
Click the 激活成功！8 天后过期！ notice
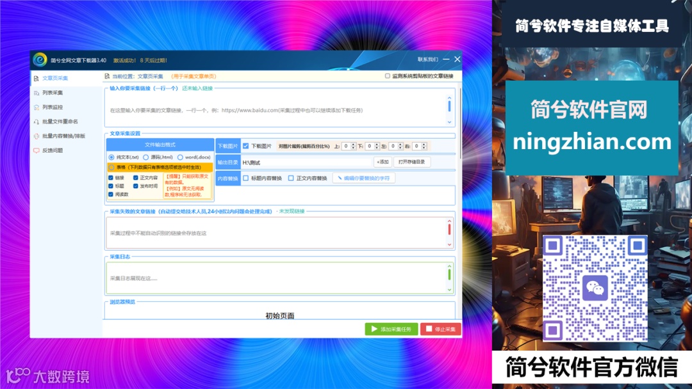pos(140,60)
